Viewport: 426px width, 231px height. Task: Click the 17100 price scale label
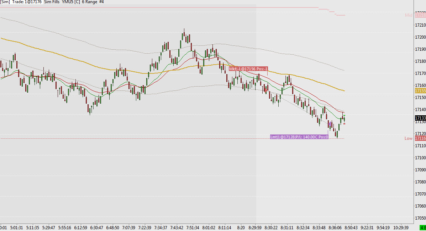(x=420, y=158)
